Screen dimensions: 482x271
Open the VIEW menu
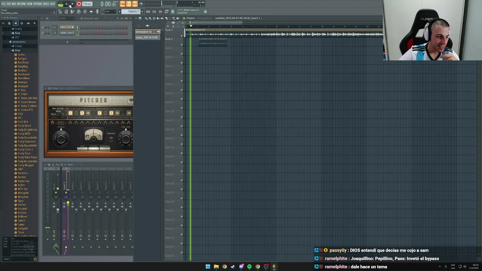tap(30, 4)
